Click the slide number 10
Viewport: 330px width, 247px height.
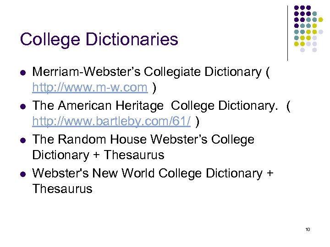click(x=308, y=229)
